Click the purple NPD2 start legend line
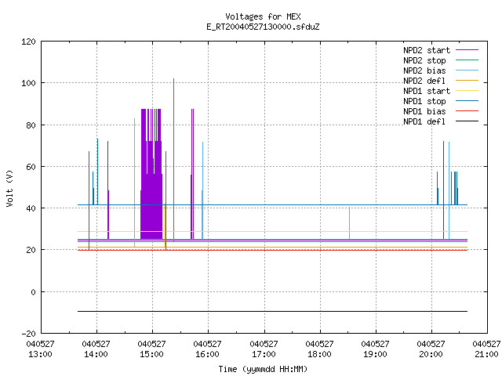Image resolution: width=502 pixels, height=376 pixels. (467, 50)
